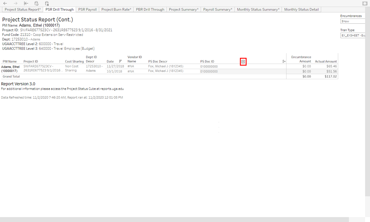Click the Grand Total row label
Image resolution: width=370 pixels, height=222 pixels.
tap(11, 77)
